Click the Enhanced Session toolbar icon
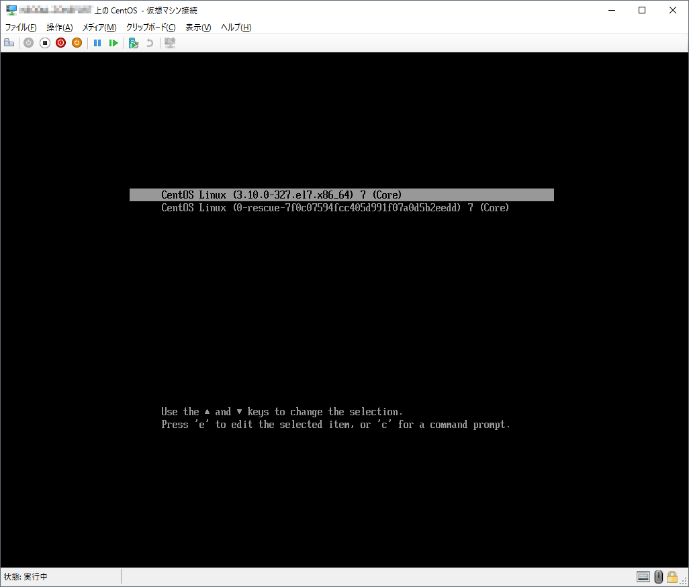The height and width of the screenshot is (587, 689). coord(170,43)
